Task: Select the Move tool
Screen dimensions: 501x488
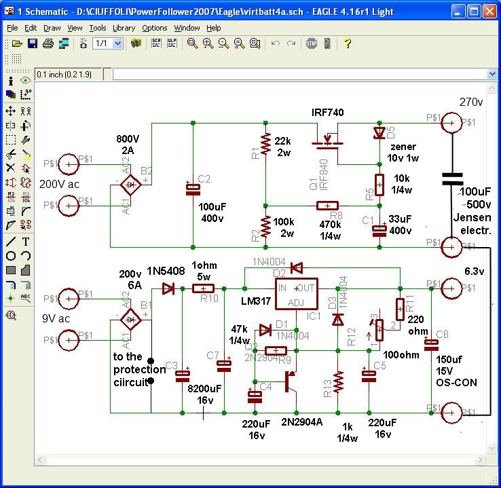Action: click(x=11, y=111)
